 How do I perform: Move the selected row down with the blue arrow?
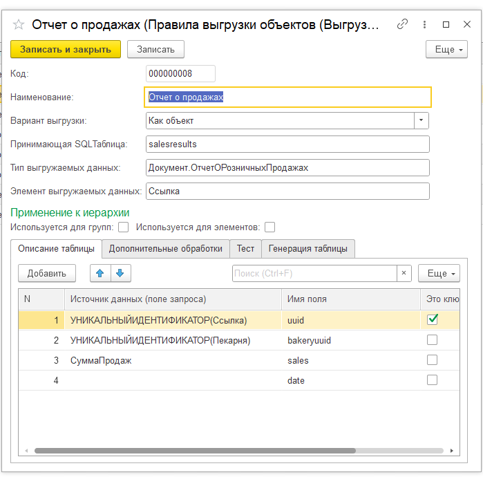120,273
